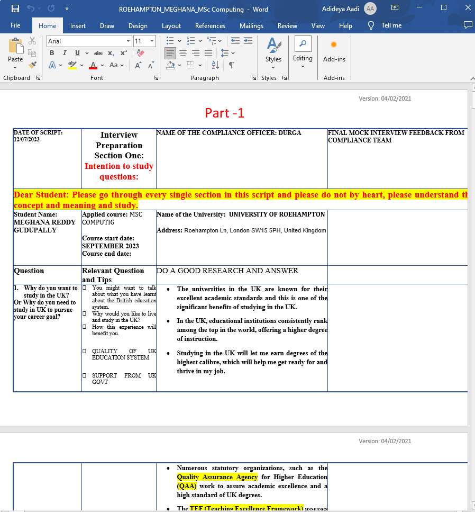475x512 pixels.
Task: Clear all formatting with the eraser icon
Action: (x=140, y=53)
